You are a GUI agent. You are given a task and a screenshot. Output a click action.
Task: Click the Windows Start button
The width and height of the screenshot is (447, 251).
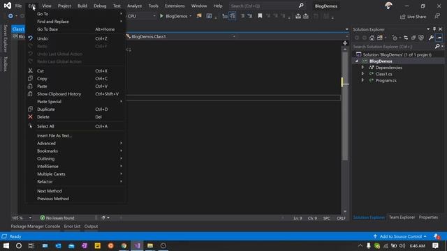pyautogui.click(x=6, y=245)
